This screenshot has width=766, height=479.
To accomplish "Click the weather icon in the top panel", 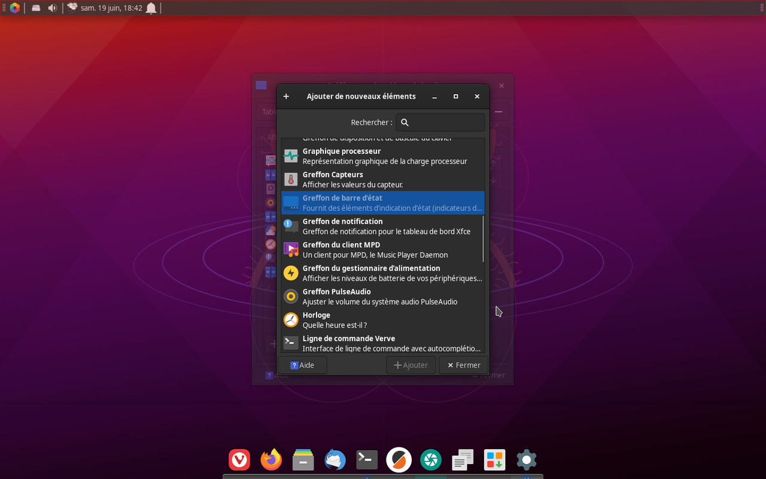I will (72, 8).
